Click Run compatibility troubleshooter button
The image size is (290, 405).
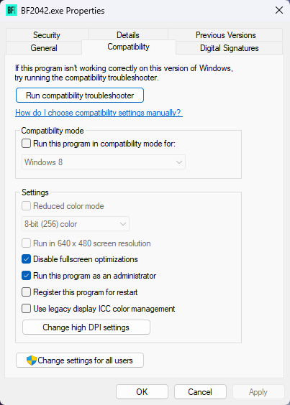tap(80, 96)
